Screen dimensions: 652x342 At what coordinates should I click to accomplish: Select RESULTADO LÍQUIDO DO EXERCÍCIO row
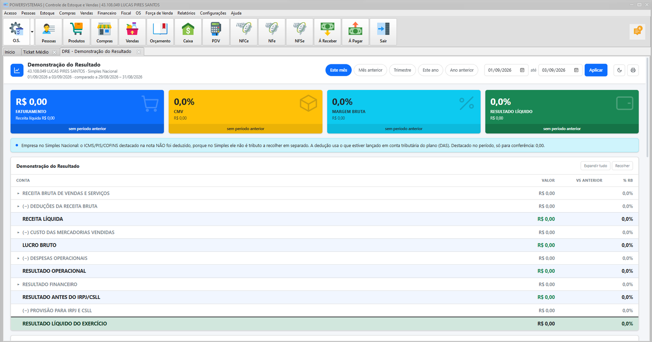(x=325, y=324)
